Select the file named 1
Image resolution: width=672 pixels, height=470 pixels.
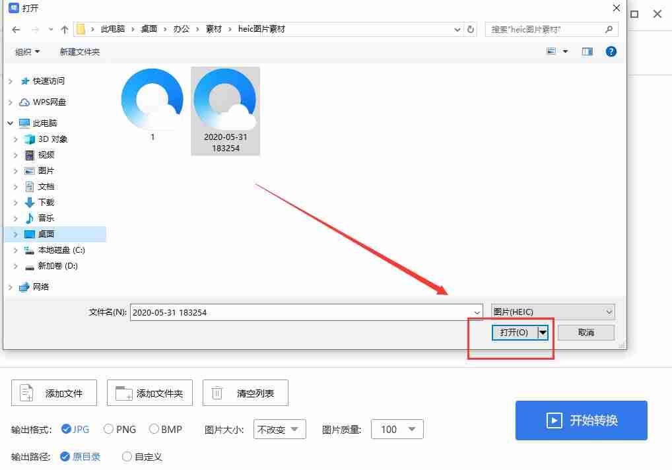[x=152, y=105]
